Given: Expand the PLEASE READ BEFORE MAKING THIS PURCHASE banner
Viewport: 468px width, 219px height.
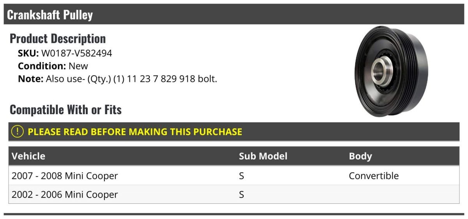Looking at the screenshot, I should tap(234, 132).
